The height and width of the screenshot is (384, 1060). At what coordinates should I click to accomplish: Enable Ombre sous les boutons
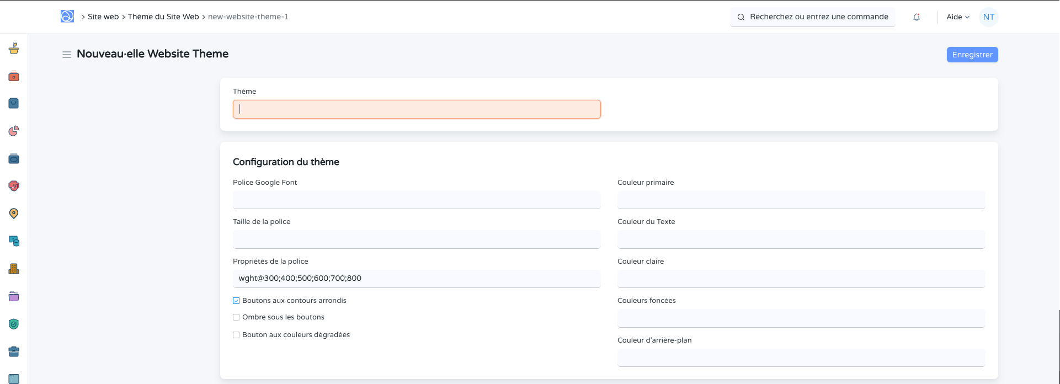pos(236,317)
